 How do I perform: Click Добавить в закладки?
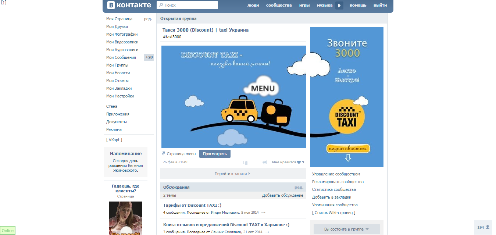(332, 197)
